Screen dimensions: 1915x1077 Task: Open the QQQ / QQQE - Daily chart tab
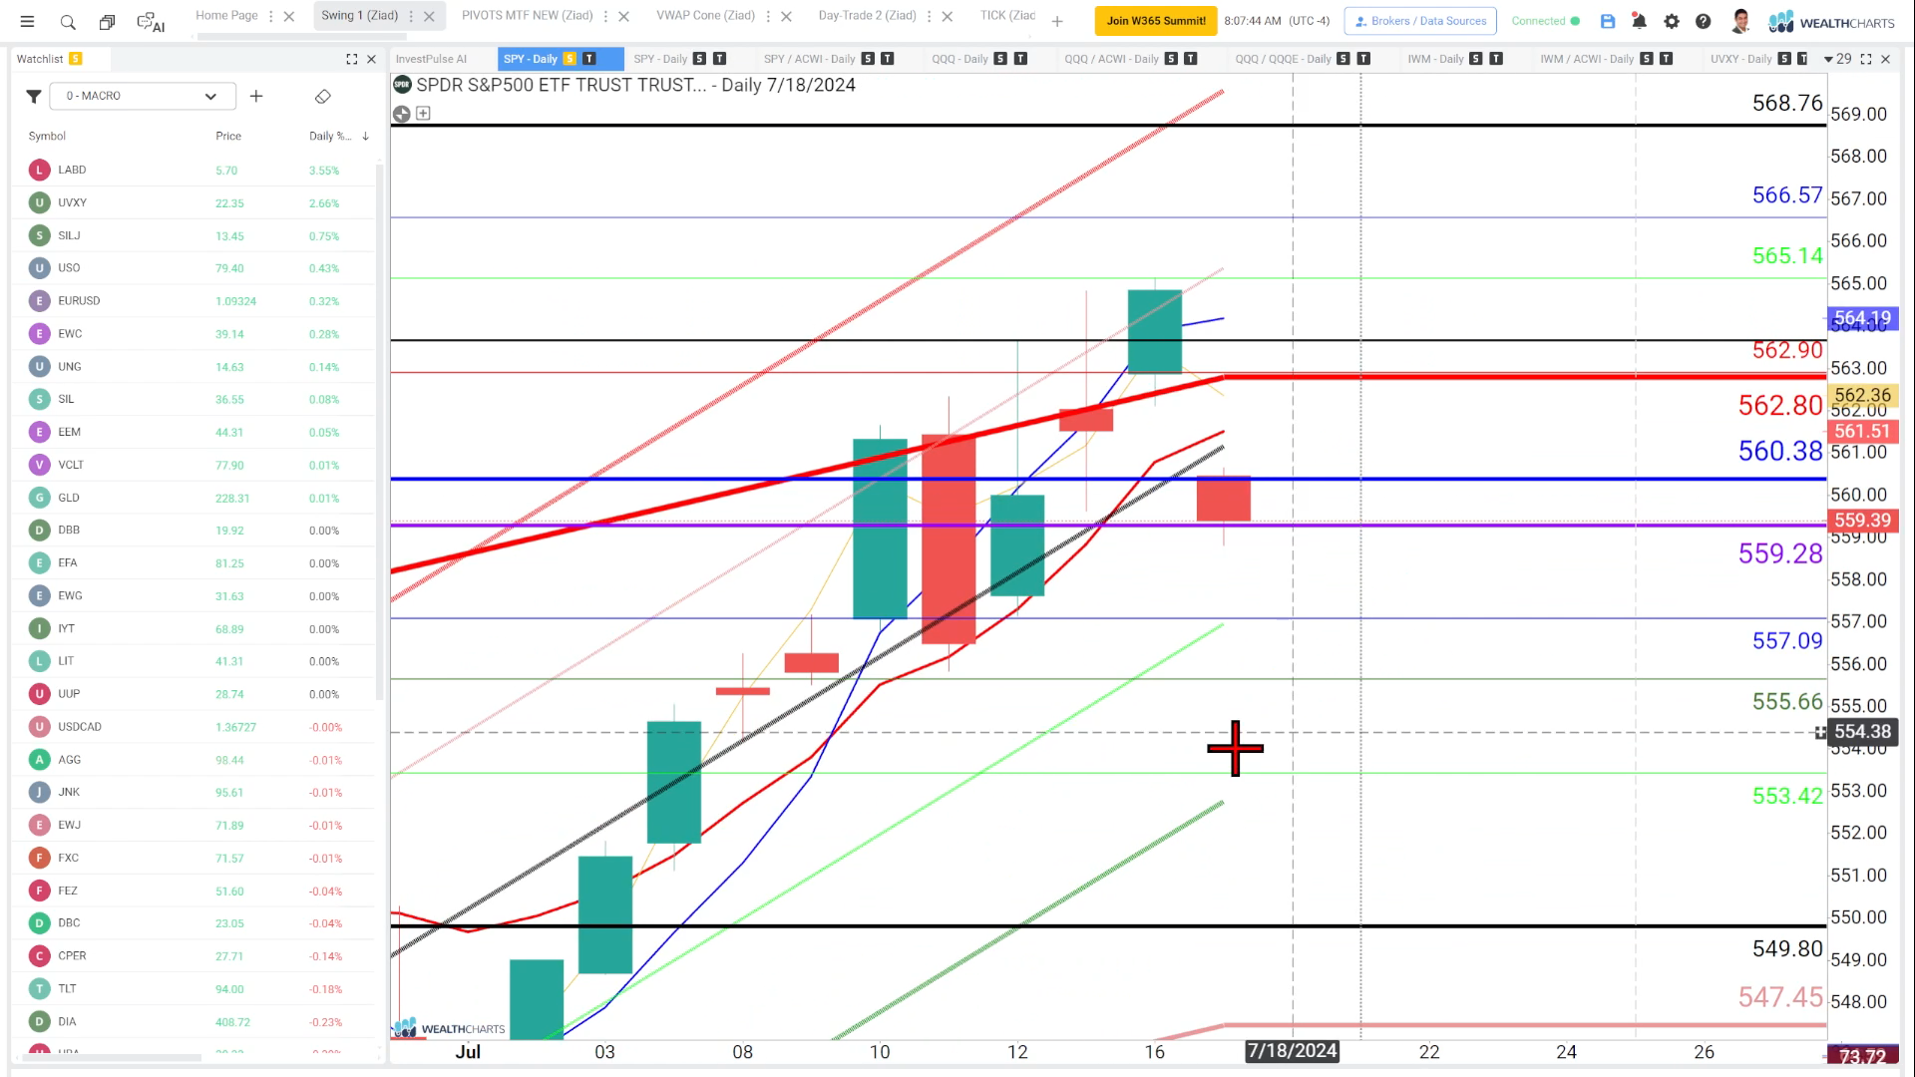tap(1283, 59)
